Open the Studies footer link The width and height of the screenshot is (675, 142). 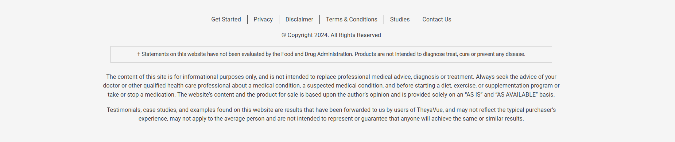point(400,20)
